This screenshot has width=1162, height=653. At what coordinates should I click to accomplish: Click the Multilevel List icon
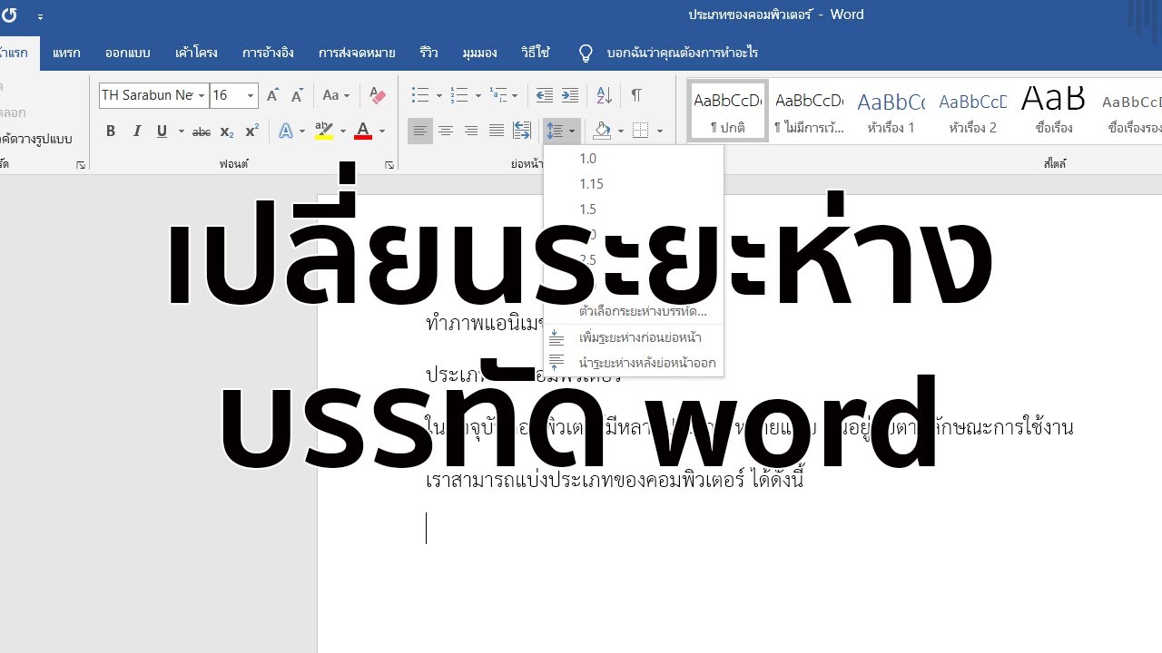coord(498,95)
